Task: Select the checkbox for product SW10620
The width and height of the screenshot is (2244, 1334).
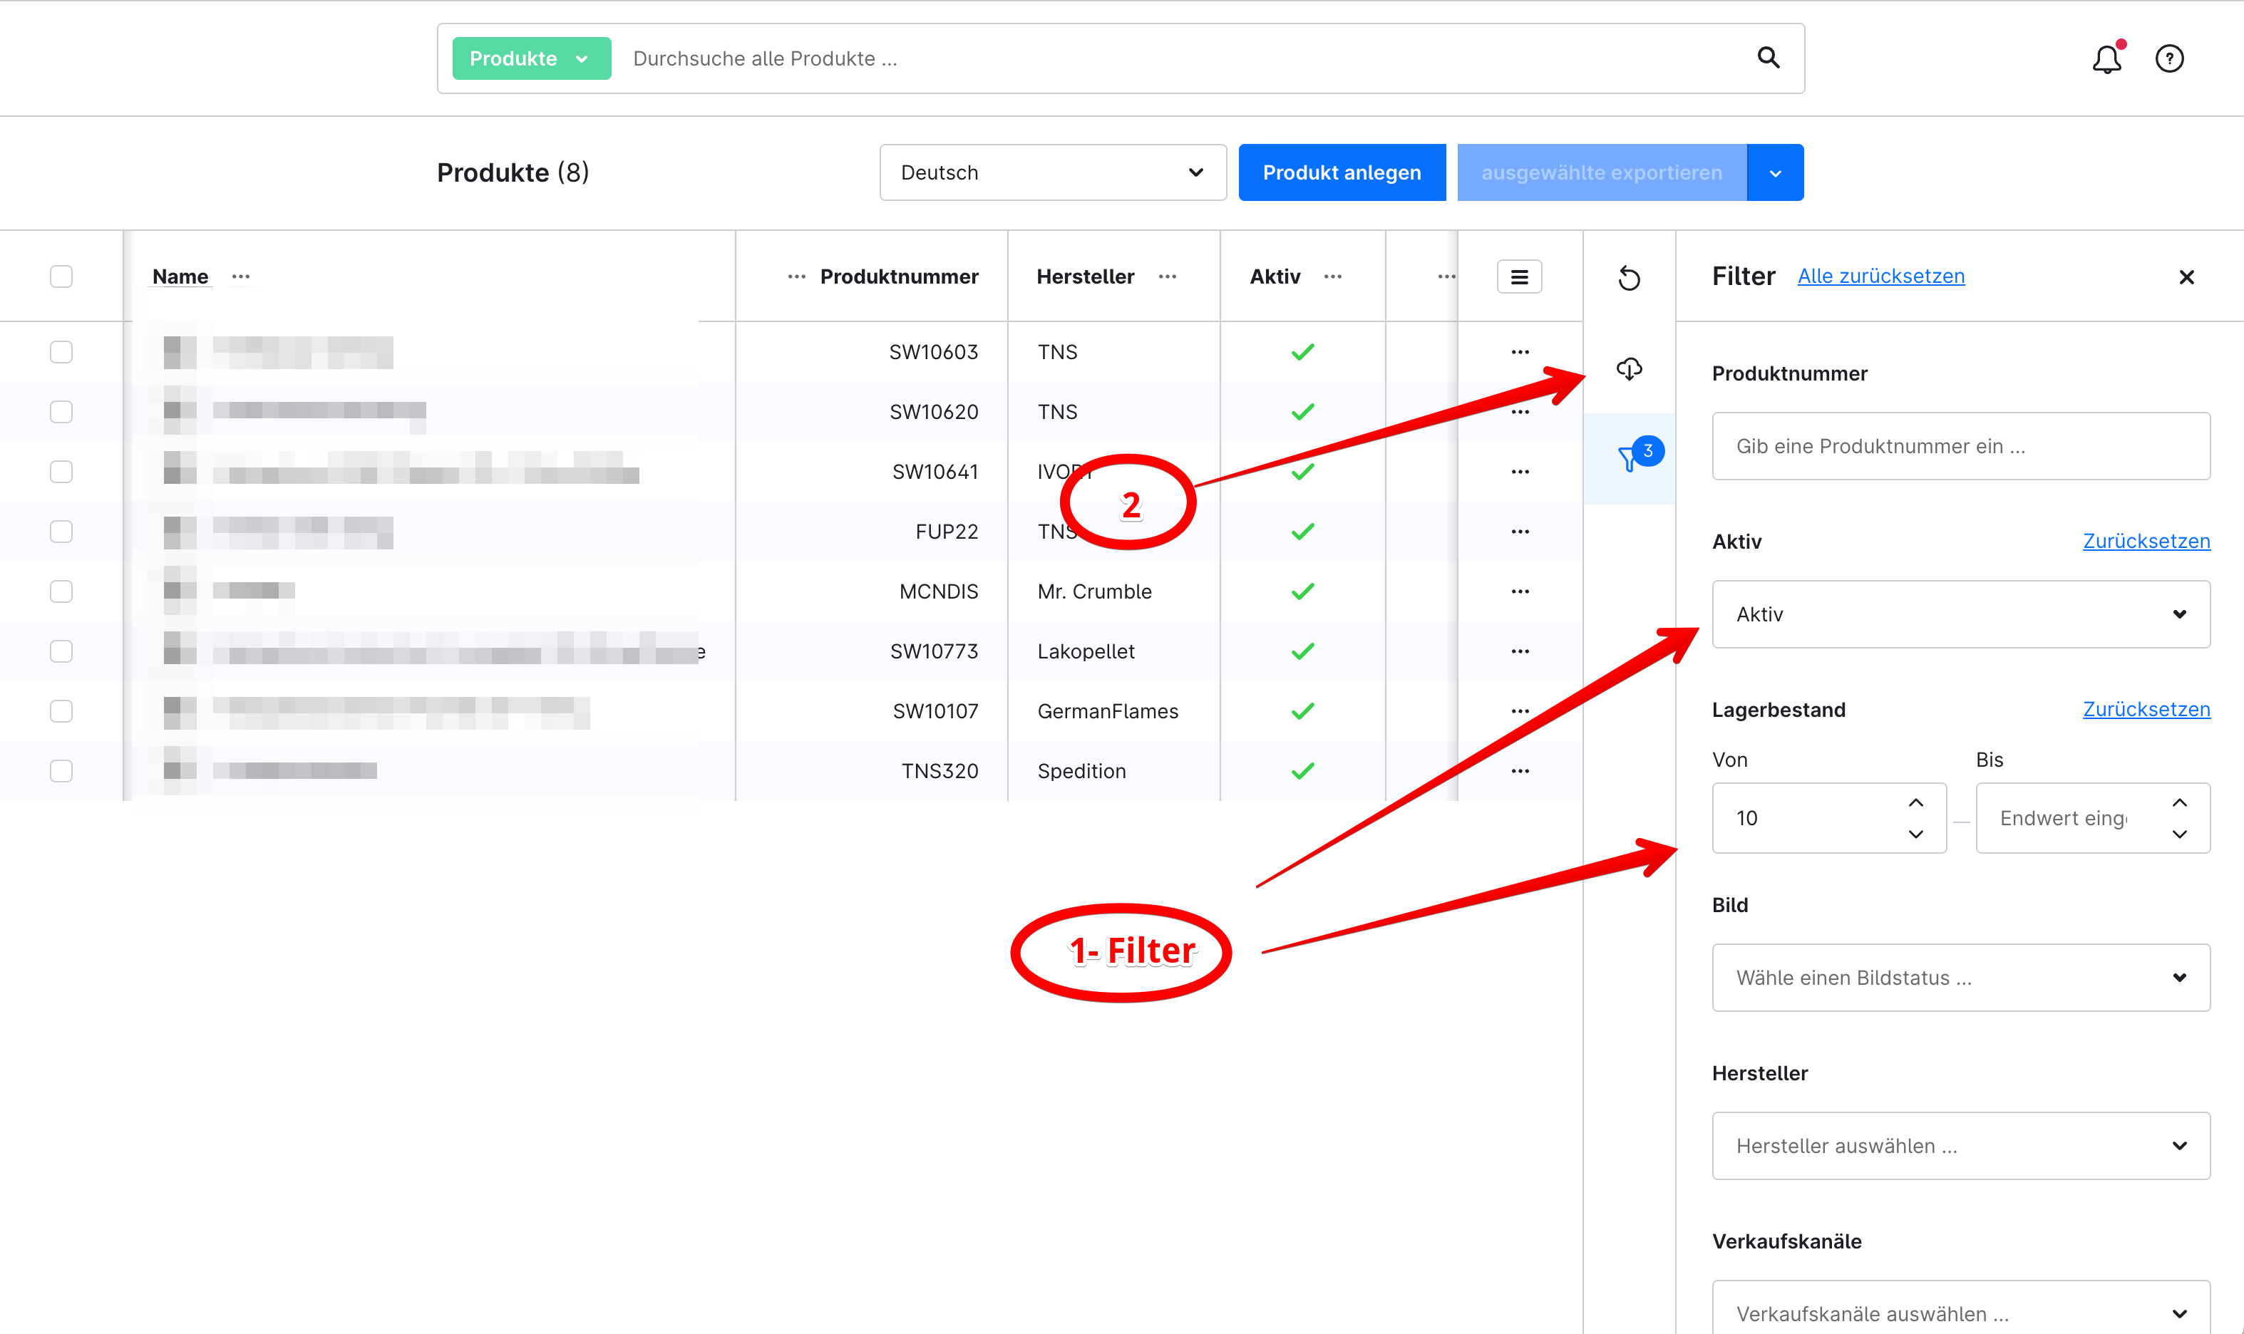Action: tap(61, 412)
